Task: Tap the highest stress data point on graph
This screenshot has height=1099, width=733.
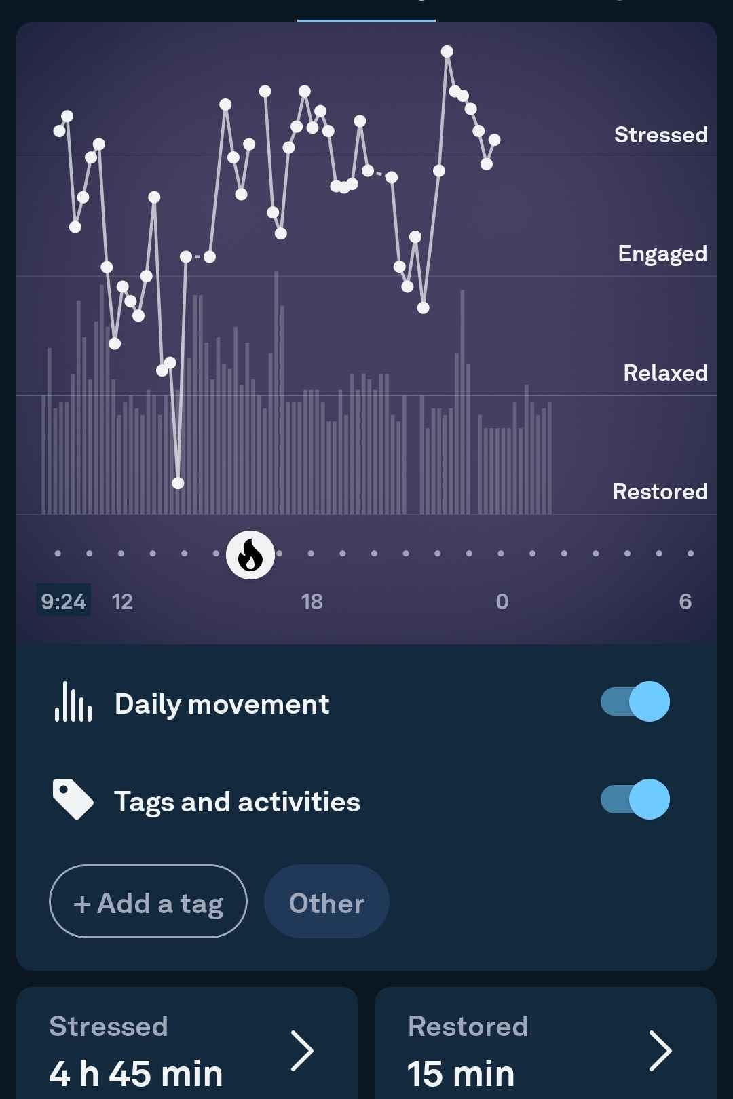Action: [x=447, y=52]
